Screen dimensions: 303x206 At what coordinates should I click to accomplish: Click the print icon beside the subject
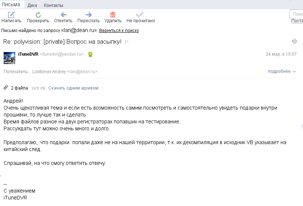(x=294, y=41)
